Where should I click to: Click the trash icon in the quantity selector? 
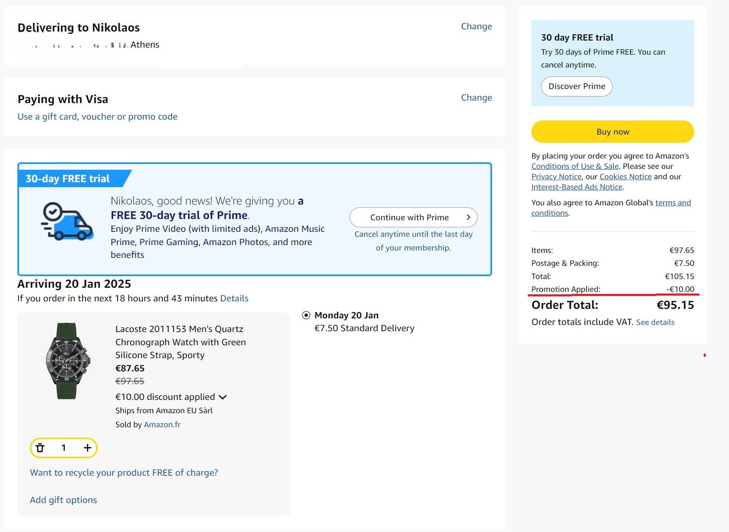[x=40, y=448]
